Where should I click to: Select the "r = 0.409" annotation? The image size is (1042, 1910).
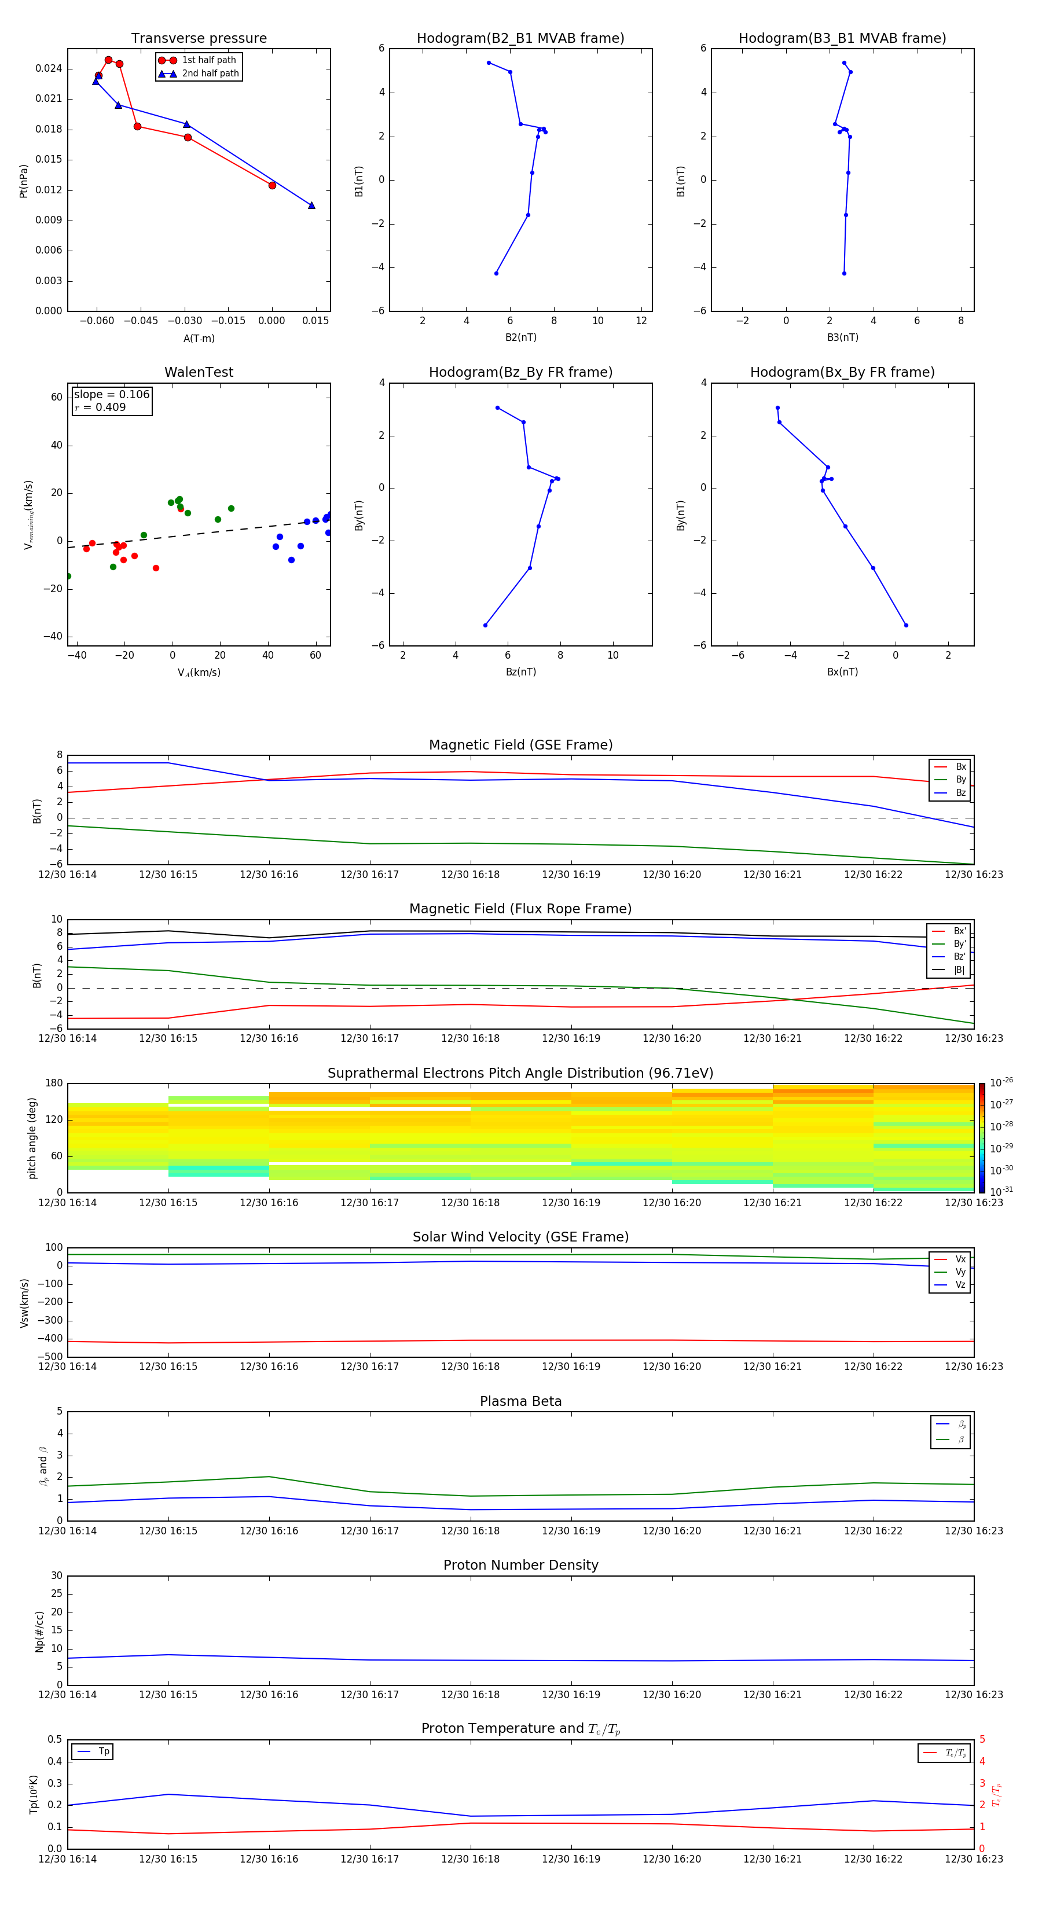pos(100,407)
